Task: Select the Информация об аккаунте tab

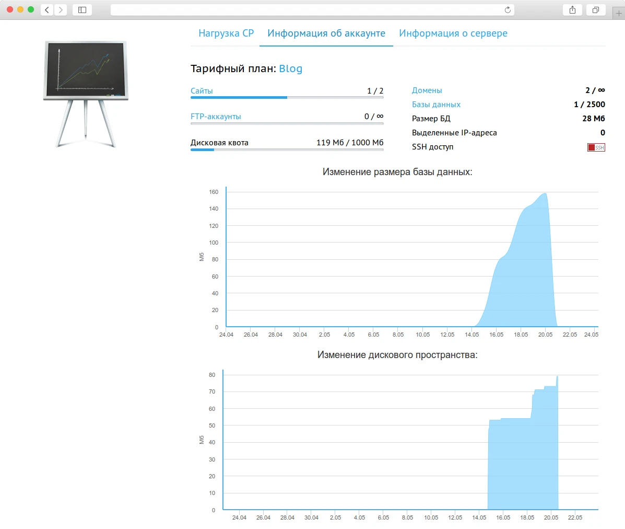Action: coord(326,33)
